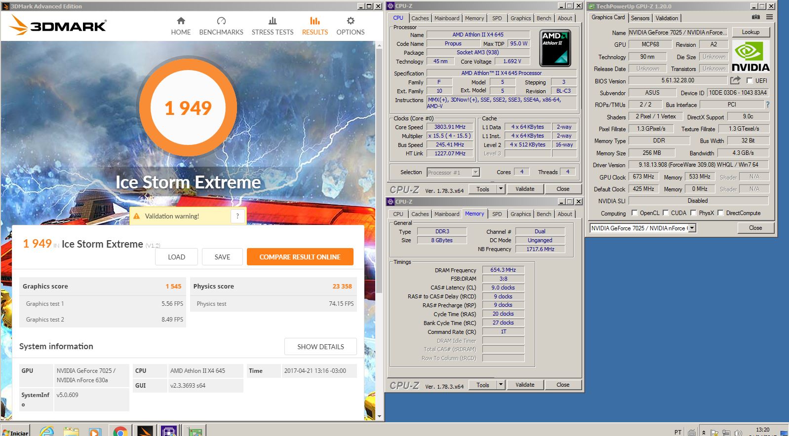This screenshot has height=436, width=789.
Task: Click the PT language indicator in tray
Action: coord(678,432)
